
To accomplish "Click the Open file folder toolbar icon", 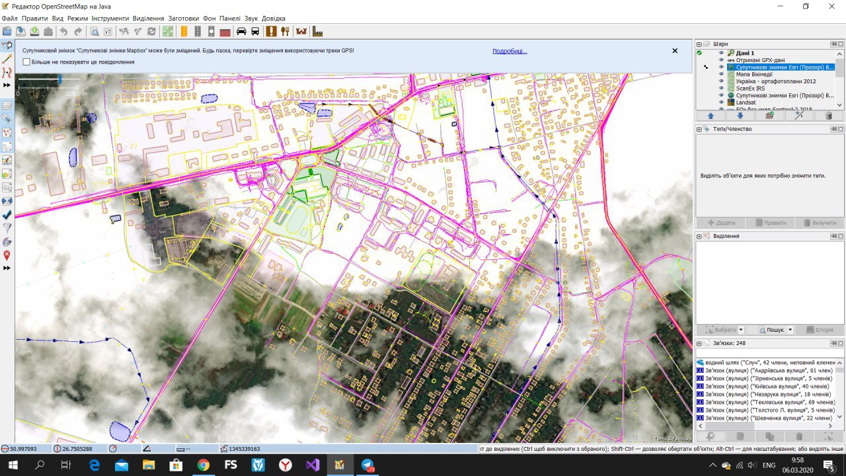I will pos(7,31).
